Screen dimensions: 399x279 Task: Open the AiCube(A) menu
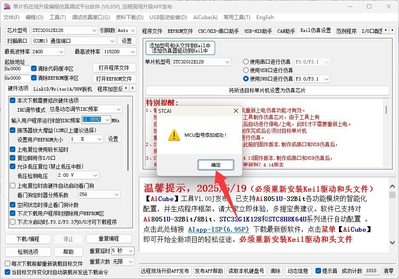[x=205, y=17]
